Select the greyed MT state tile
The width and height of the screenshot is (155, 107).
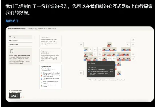pyautogui.click(x=95, y=49)
